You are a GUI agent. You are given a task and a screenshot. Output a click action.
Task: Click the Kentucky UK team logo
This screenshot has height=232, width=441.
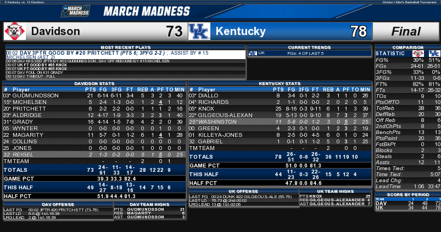coord(199,31)
